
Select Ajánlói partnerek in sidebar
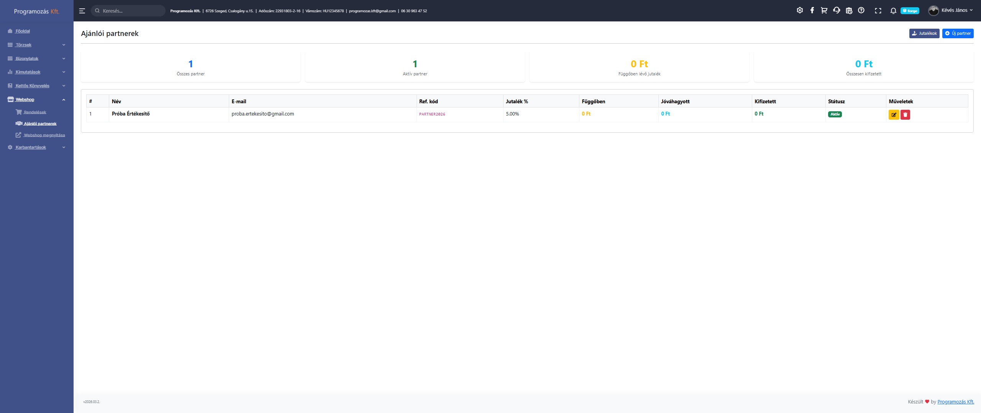coord(40,124)
